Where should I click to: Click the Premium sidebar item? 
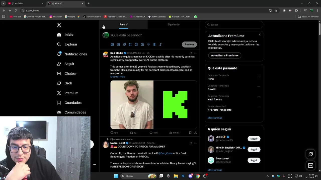click(x=67, y=93)
